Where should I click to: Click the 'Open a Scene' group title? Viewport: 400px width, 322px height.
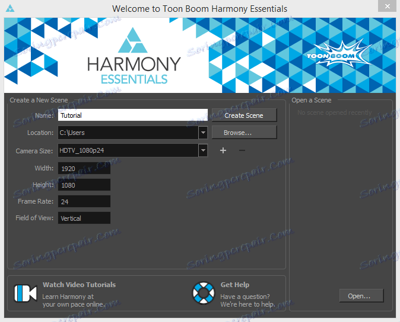(x=311, y=100)
